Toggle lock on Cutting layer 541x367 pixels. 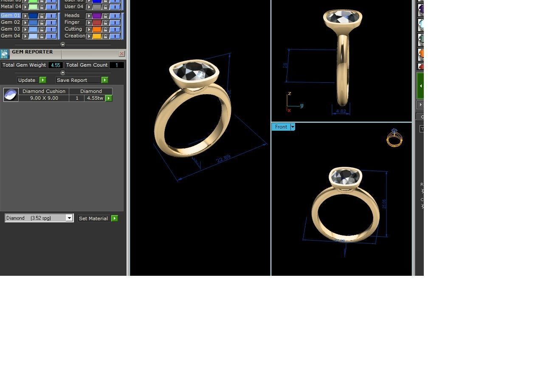[x=105, y=29]
